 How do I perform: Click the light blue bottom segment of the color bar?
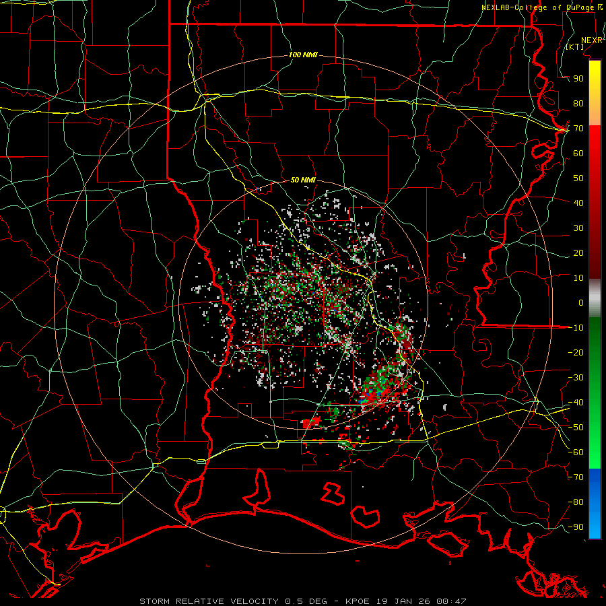click(595, 527)
